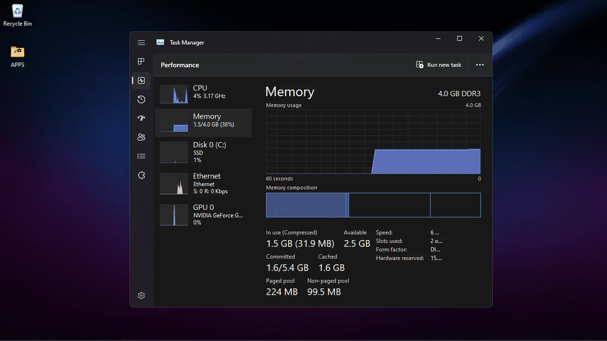Open the App history page icon
607x341 pixels.
[x=141, y=99]
